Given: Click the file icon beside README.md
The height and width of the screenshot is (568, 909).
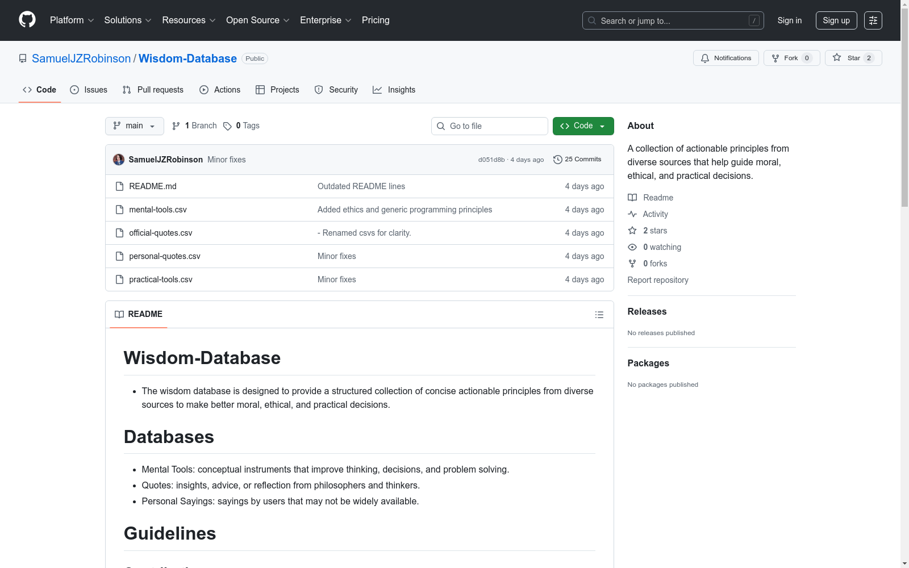Looking at the screenshot, I should click(119, 186).
